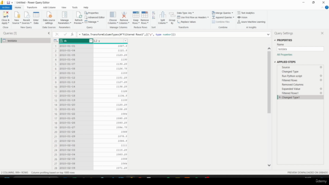Screen dimensions: 329x185
Task: Select the Changed Type step
Action: click(300, 71)
